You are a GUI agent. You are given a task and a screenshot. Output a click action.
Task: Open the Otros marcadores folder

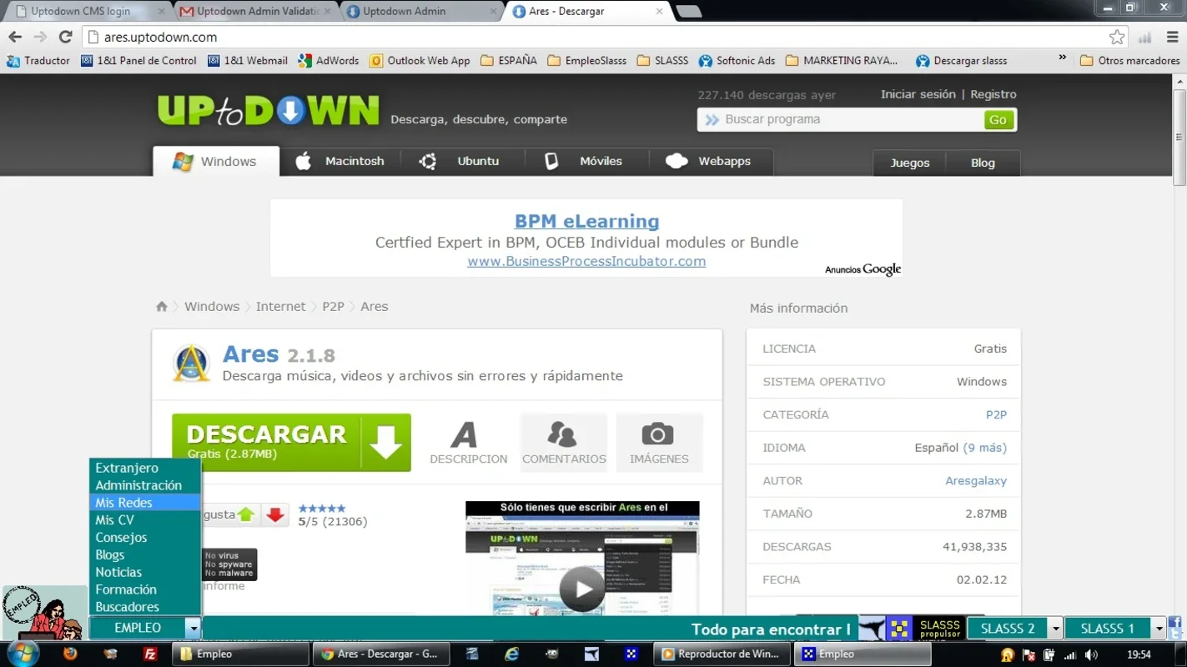pos(1129,60)
